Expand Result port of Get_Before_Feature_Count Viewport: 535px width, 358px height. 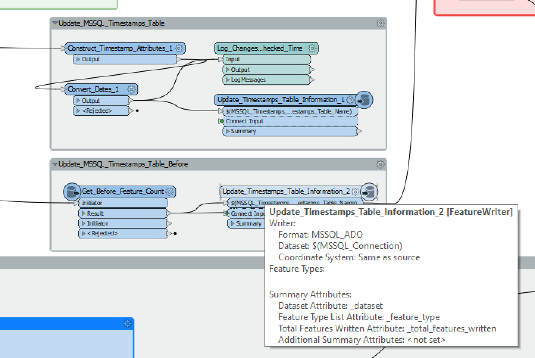83,213
